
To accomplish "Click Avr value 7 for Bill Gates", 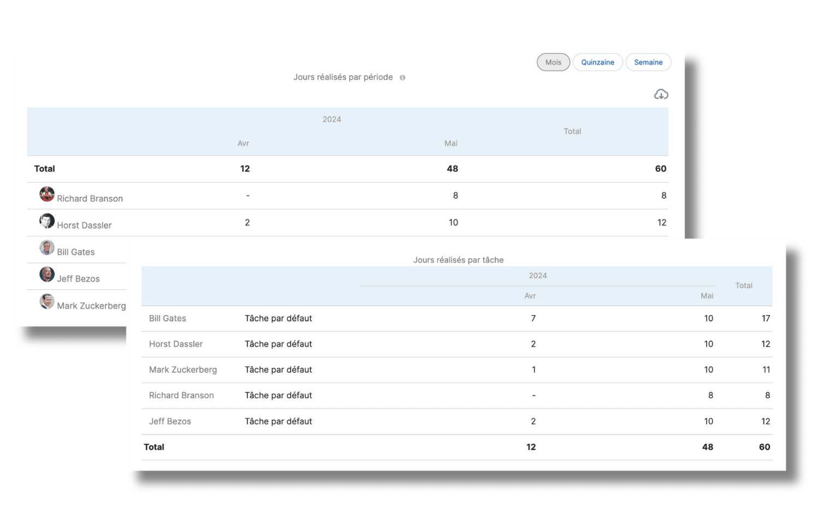I will coord(533,318).
